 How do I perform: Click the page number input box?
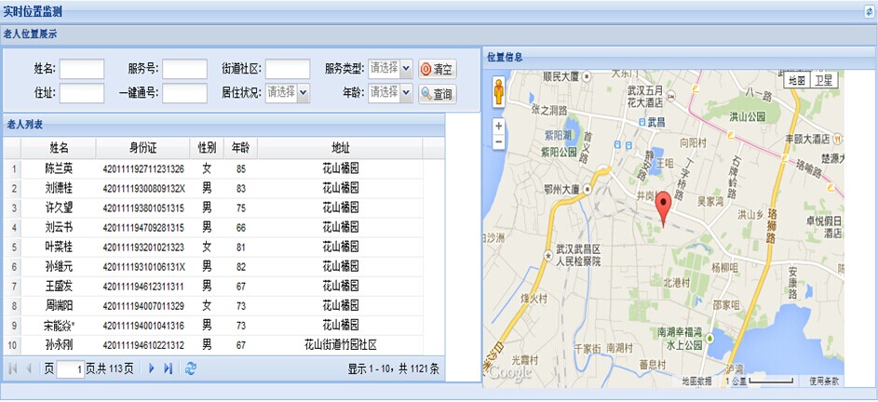point(70,369)
